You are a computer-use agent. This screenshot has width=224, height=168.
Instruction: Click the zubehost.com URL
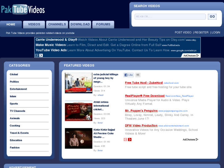171,83
